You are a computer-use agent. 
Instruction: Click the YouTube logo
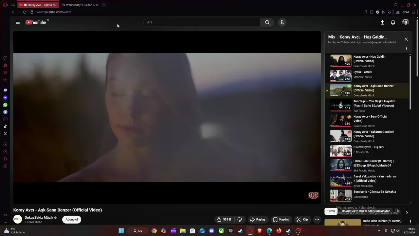coord(36,22)
